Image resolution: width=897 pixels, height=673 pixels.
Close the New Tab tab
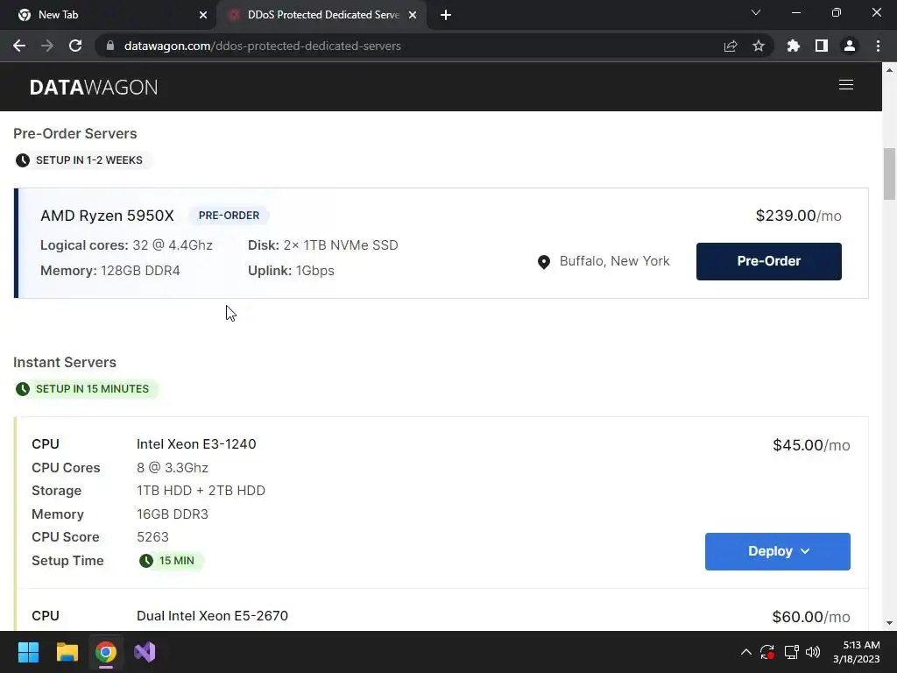[203, 15]
